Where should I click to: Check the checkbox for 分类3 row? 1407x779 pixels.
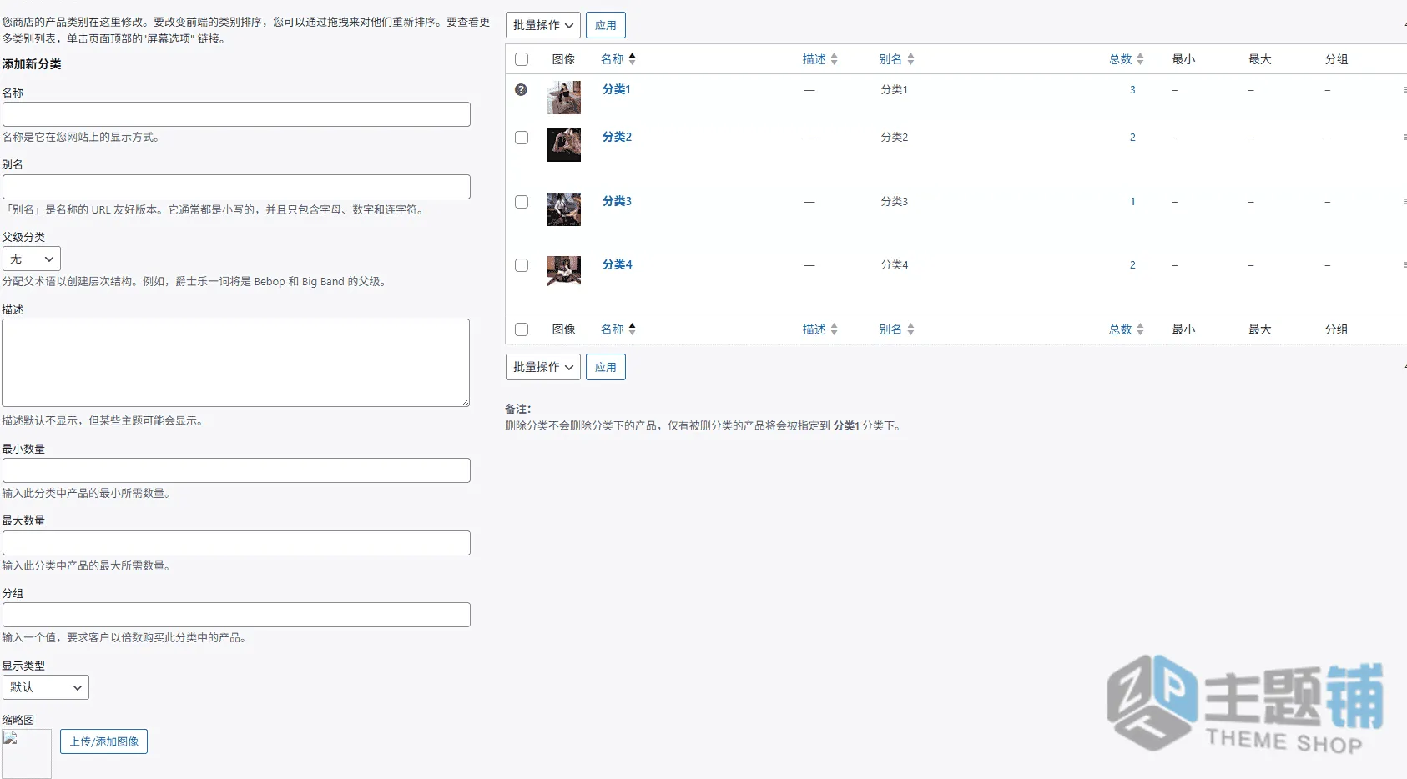pyautogui.click(x=522, y=202)
